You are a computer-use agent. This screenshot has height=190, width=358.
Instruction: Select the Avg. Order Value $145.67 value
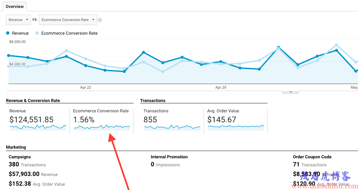click(222, 120)
